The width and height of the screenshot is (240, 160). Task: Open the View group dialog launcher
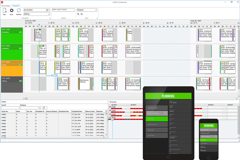(97, 18)
